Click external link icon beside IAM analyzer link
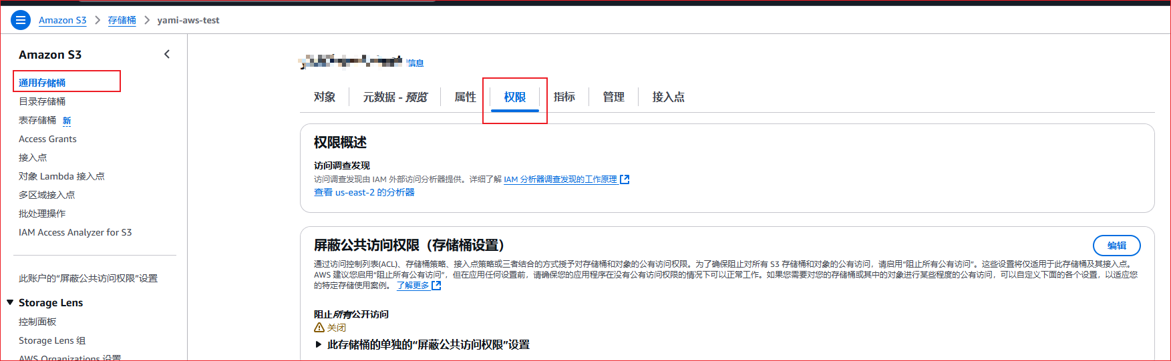This screenshot has width=1171, height=361. click(x=625, y=179)
